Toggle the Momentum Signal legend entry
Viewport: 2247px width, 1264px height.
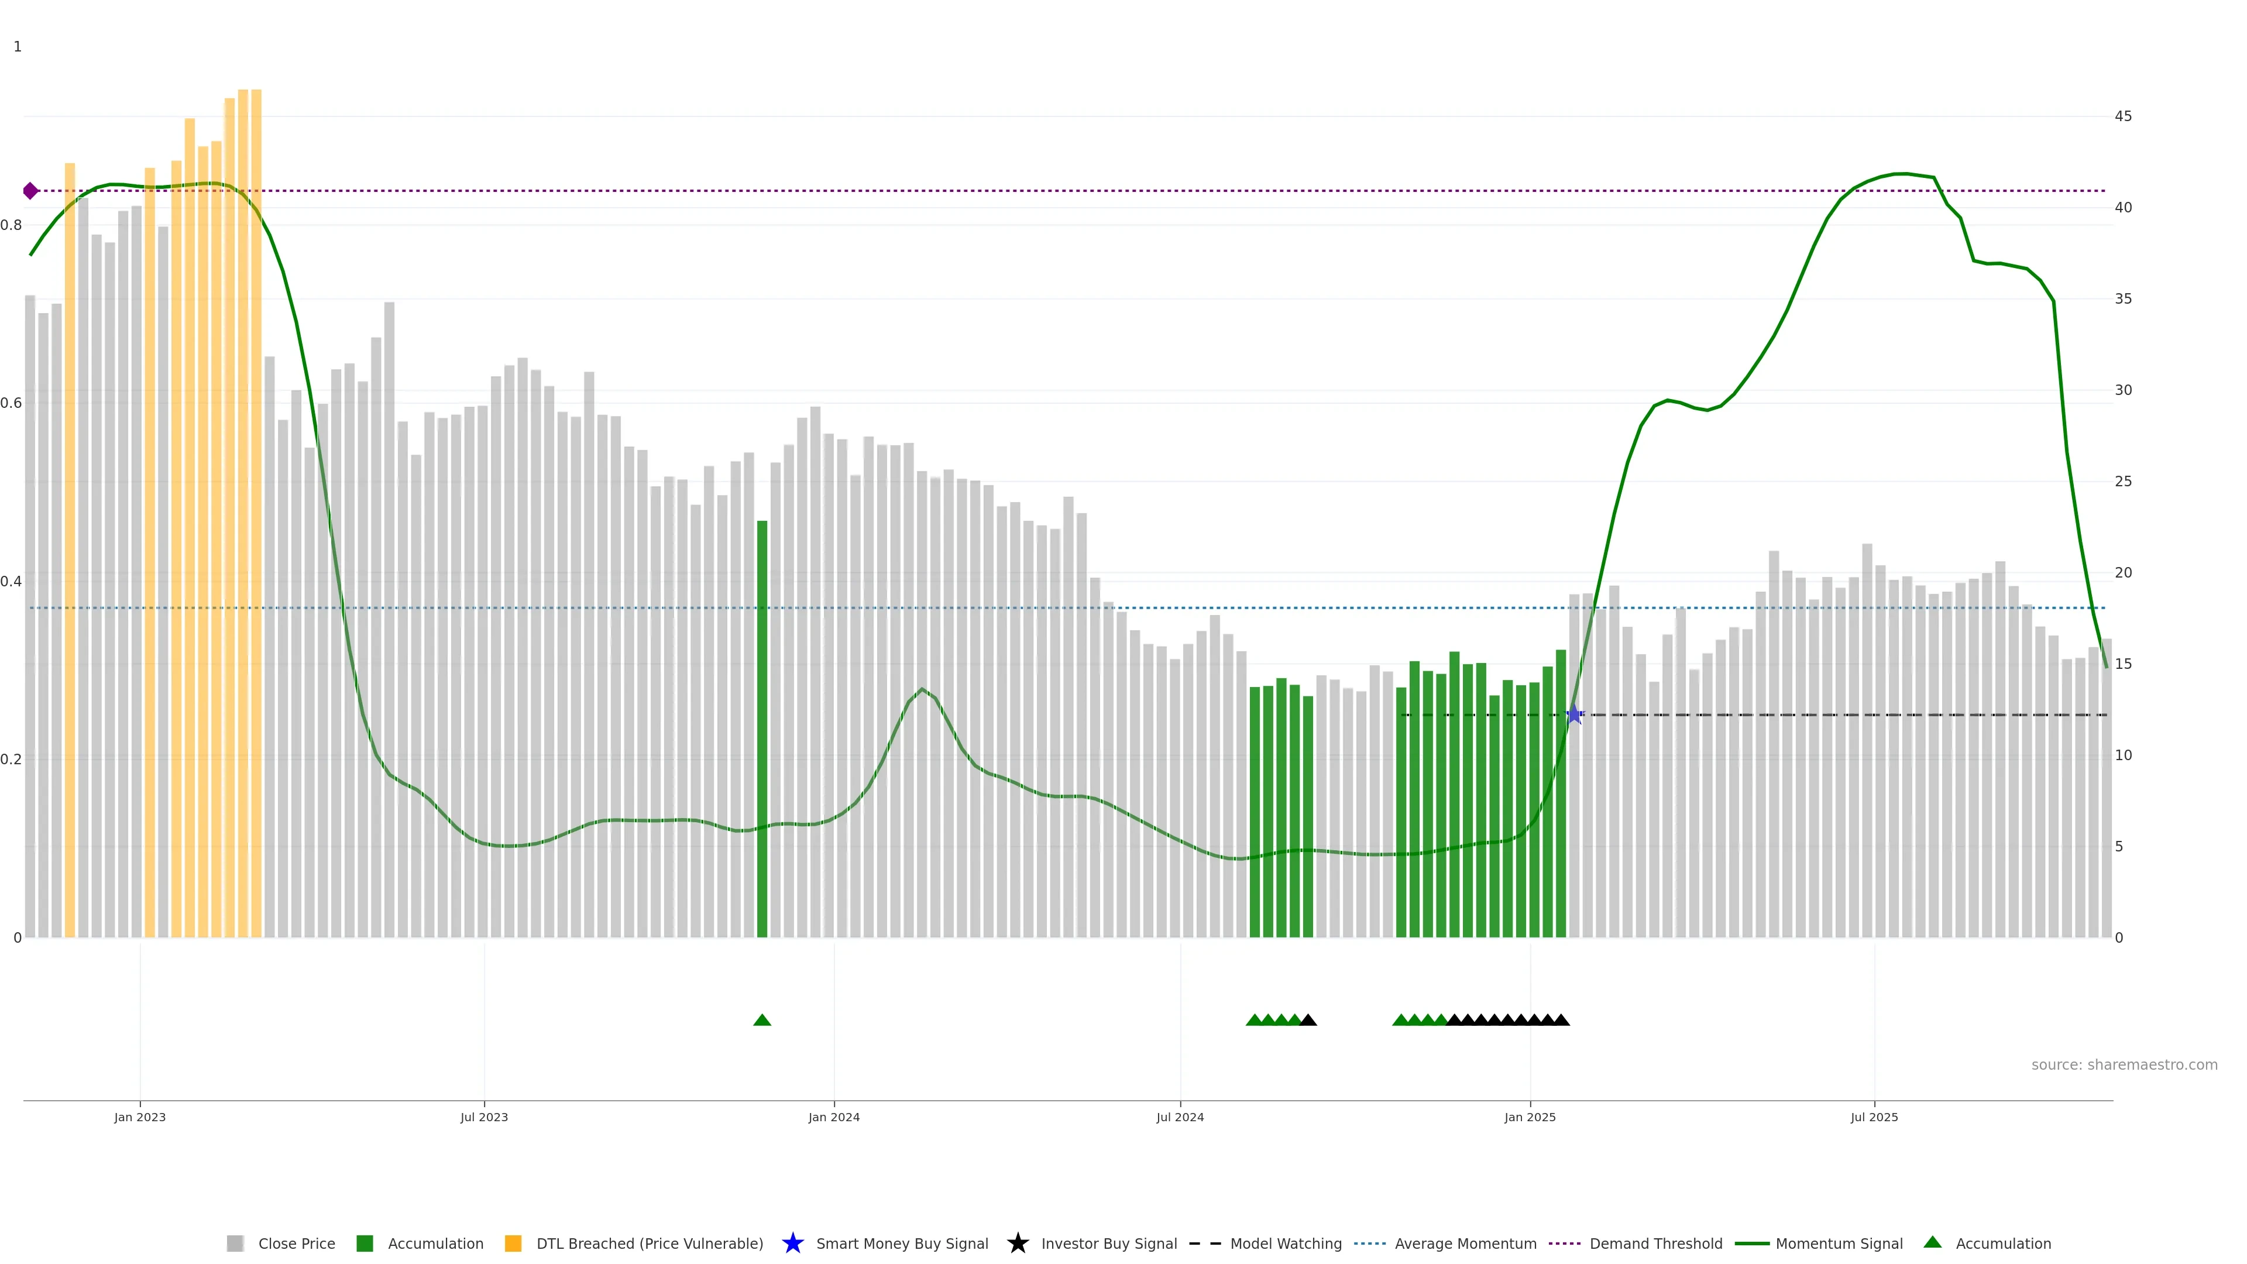[1839, 1243]
